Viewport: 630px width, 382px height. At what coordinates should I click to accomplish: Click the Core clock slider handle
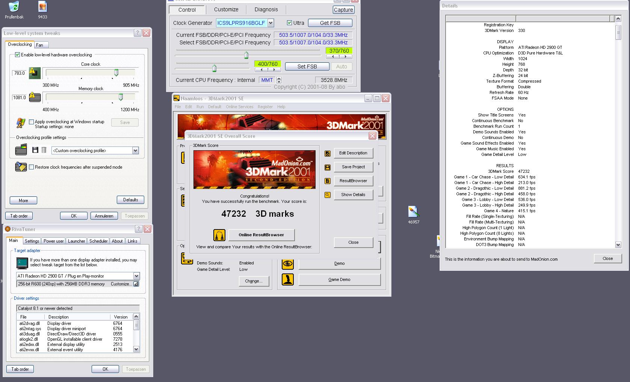pyautogui.click(x=116, y=72)
